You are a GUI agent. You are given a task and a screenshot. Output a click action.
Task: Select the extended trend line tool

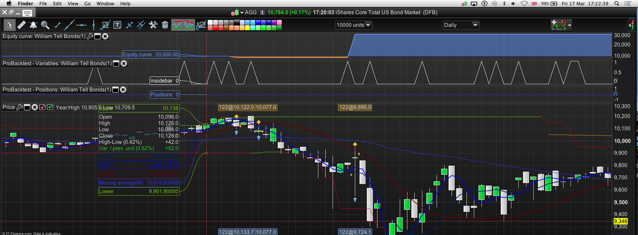(69, 25)
